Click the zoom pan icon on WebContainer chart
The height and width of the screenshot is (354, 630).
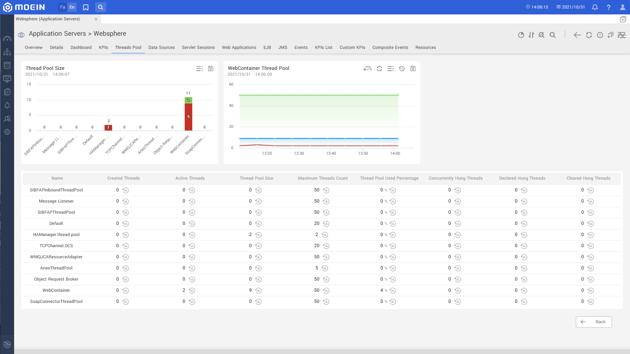[367, 69]
